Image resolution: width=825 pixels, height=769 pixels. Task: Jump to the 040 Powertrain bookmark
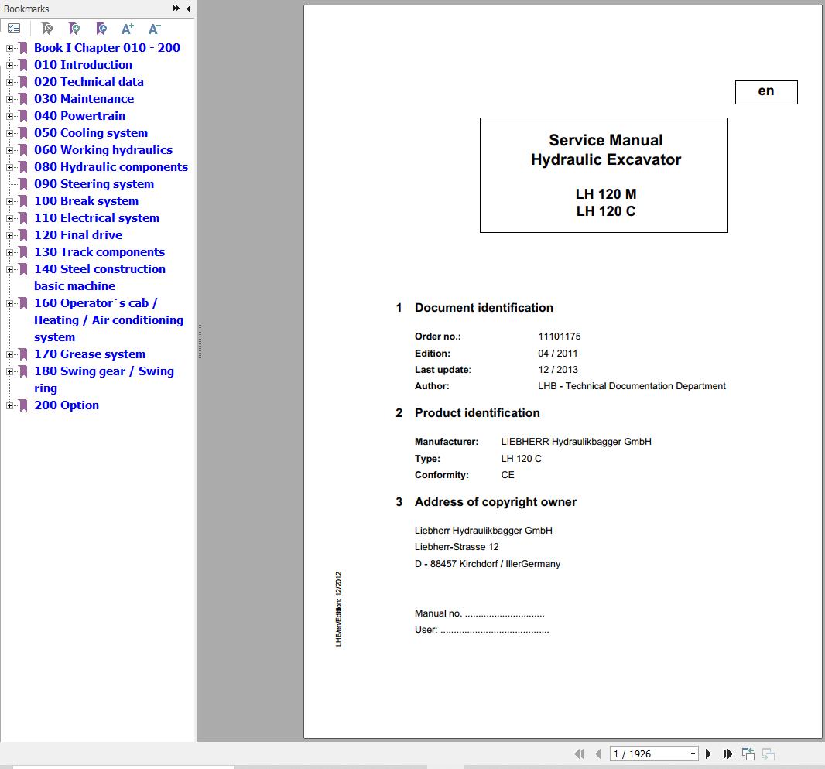80,116
